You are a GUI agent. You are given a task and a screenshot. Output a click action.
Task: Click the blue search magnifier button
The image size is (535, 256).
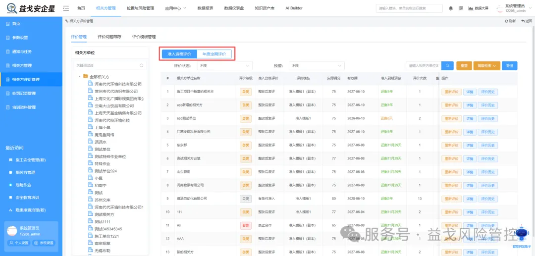point(447,66)
